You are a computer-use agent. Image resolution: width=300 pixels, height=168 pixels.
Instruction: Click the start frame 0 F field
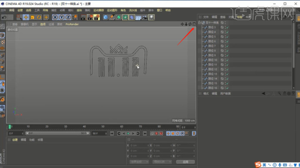tap(16, 133)
